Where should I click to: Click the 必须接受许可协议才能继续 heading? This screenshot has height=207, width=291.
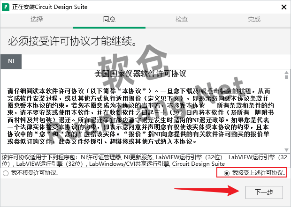pos(70,41)
